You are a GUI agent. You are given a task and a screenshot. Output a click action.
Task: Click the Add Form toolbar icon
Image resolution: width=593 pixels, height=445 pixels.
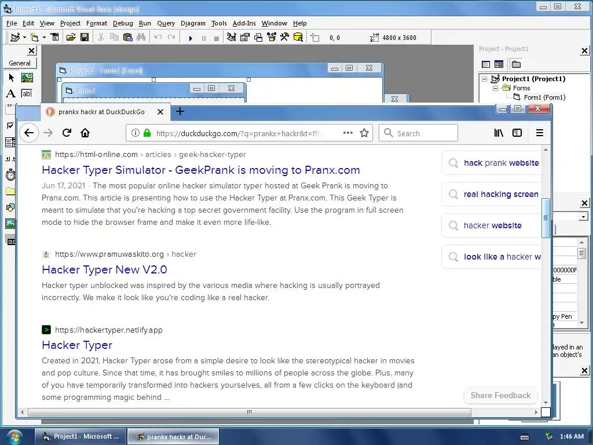pyautogui.click(x=34, y=37)
